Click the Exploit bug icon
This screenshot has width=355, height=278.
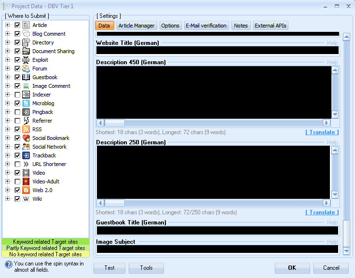[26, 60]
